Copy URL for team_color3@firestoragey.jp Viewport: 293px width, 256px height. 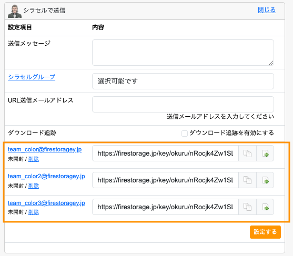coord(247,207)
